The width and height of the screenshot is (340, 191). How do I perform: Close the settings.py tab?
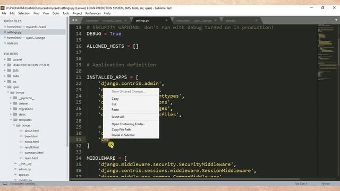(x=166, y=21)
